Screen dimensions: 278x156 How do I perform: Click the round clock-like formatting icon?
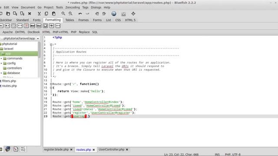[x=13, y=26]
